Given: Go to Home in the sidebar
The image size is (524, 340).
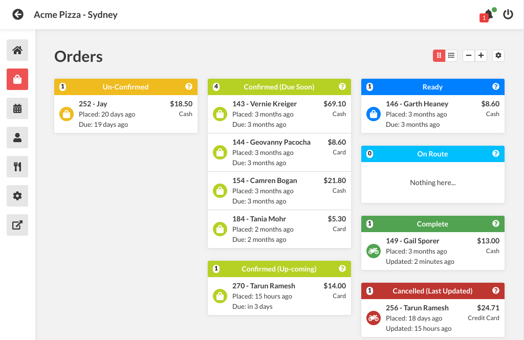Looking at the screenshot, I should 17,50.
